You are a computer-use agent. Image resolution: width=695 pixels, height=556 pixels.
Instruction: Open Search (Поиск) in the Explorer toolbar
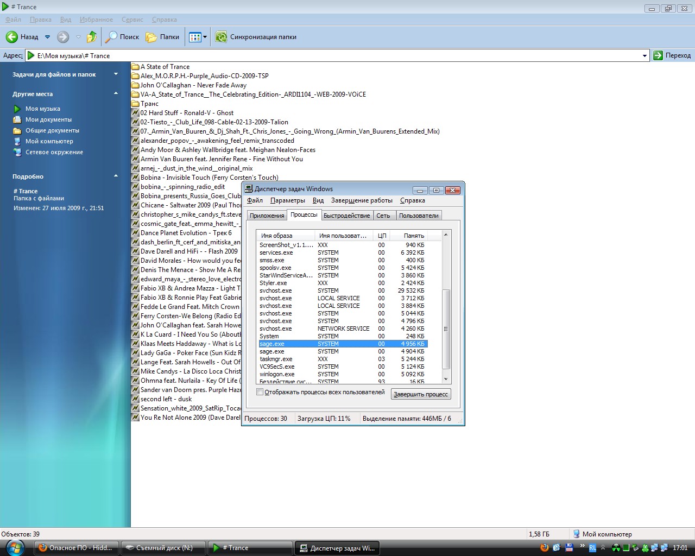click(122, 37)
